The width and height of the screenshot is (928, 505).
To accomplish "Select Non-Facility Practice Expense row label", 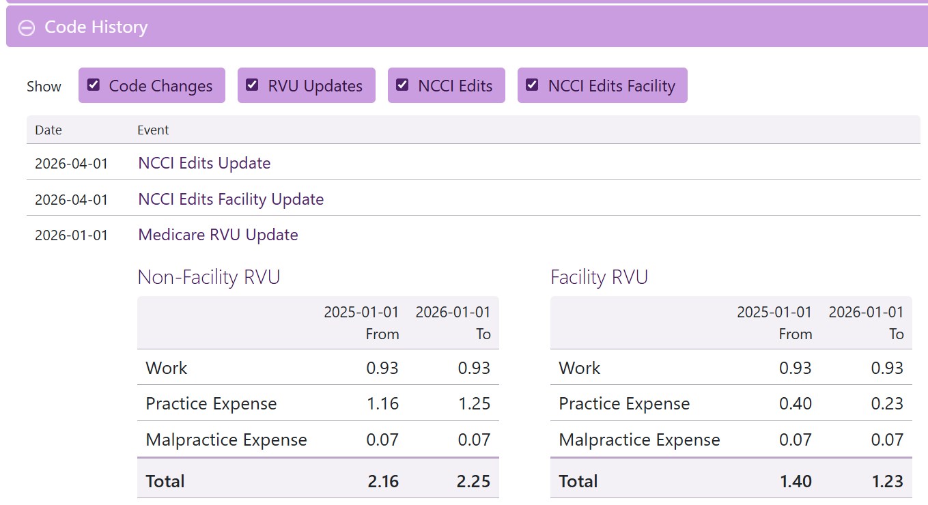I will (x=211, y=404).
